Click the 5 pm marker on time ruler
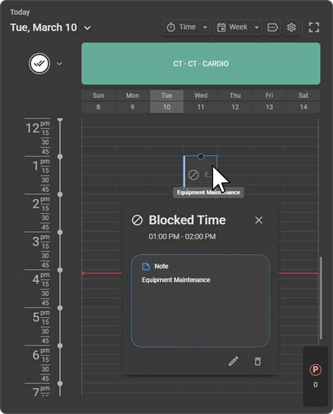 (x=60, y=308)
